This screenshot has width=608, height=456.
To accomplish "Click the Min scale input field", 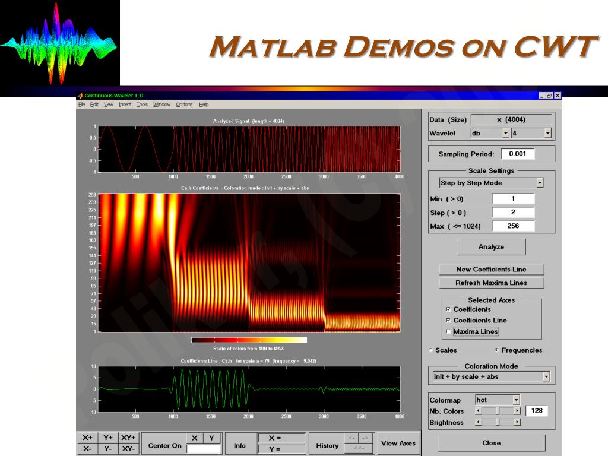I will click(x=513, y=199).
